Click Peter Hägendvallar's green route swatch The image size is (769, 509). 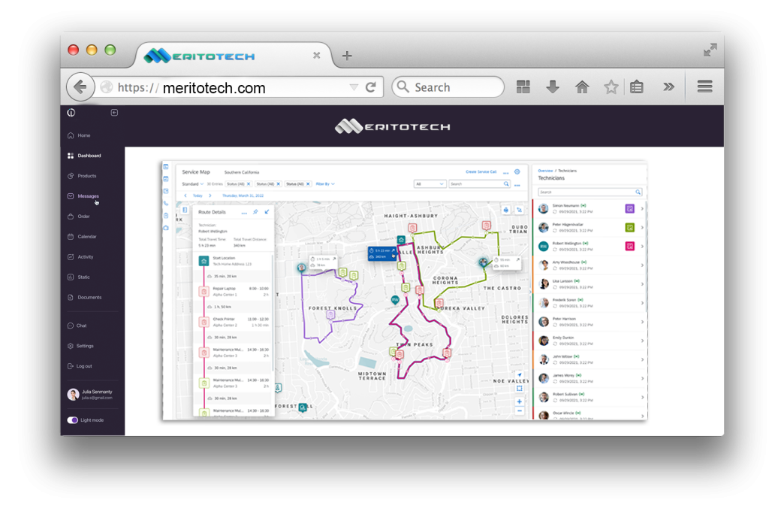tap(630, 227)
